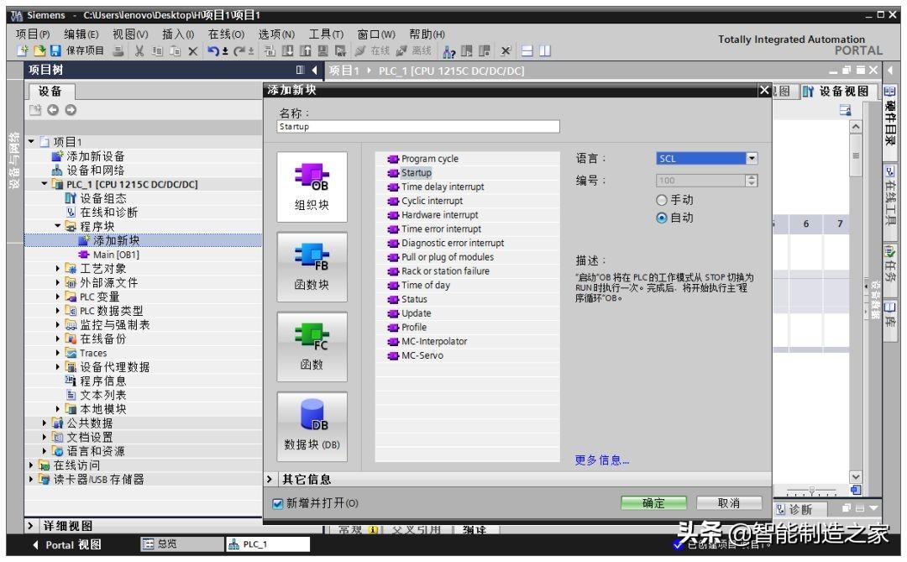Save the project with the 保存项目 button
This screenshot has width=907, height=562.
point(77,51)
